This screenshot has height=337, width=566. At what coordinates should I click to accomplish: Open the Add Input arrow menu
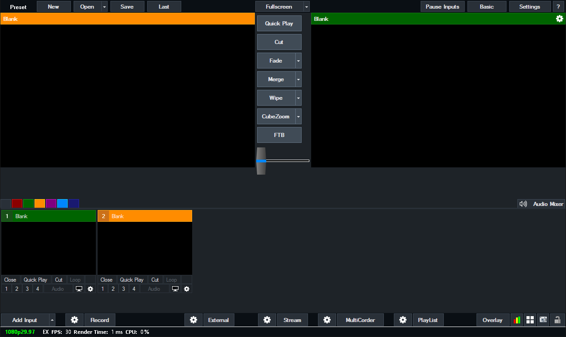pyautogui.click(x=52, y=320)
